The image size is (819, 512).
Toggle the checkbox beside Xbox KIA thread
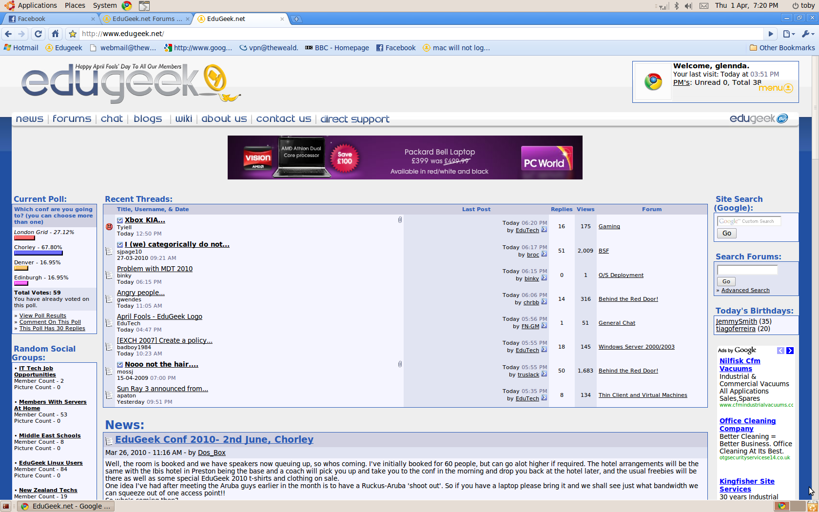(x=120, y=220)
